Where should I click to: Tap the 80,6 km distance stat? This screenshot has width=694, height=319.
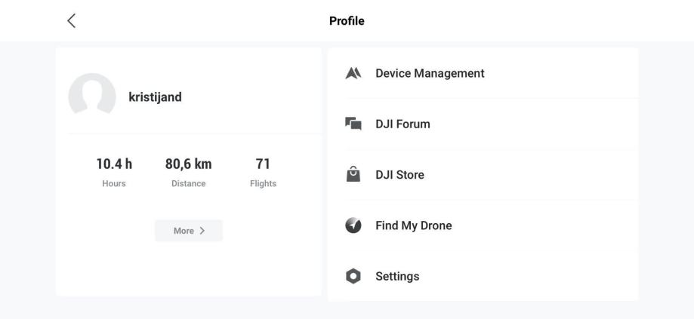[188, 164]
